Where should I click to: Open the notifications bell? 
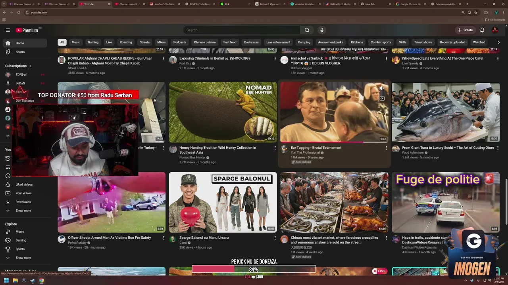tap(482, 30)
